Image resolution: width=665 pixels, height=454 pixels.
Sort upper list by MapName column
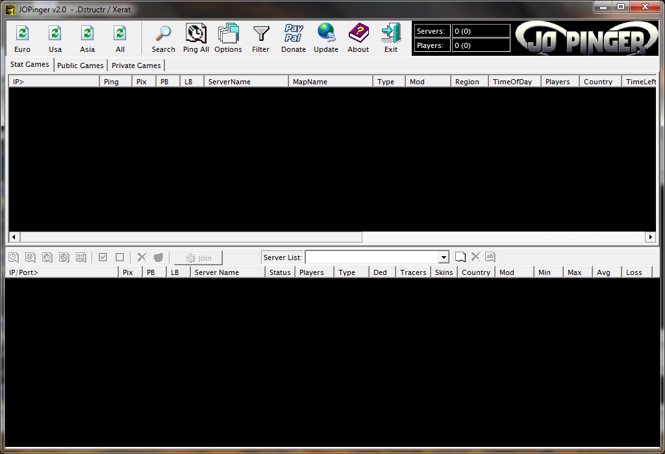point(331,82)
